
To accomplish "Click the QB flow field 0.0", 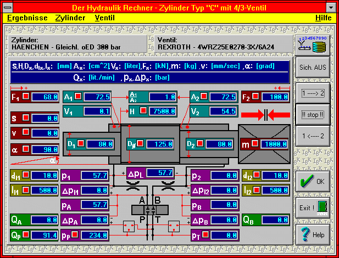I will 275,220.
